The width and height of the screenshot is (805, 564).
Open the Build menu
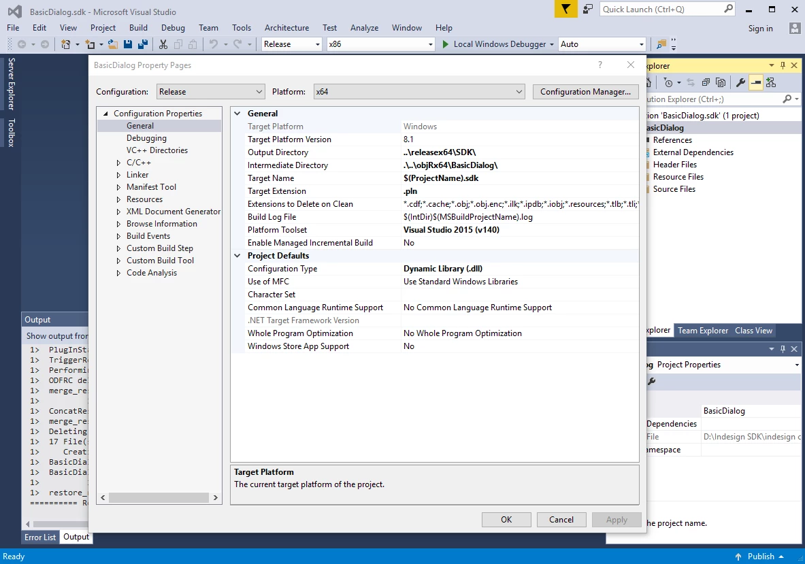138,28
